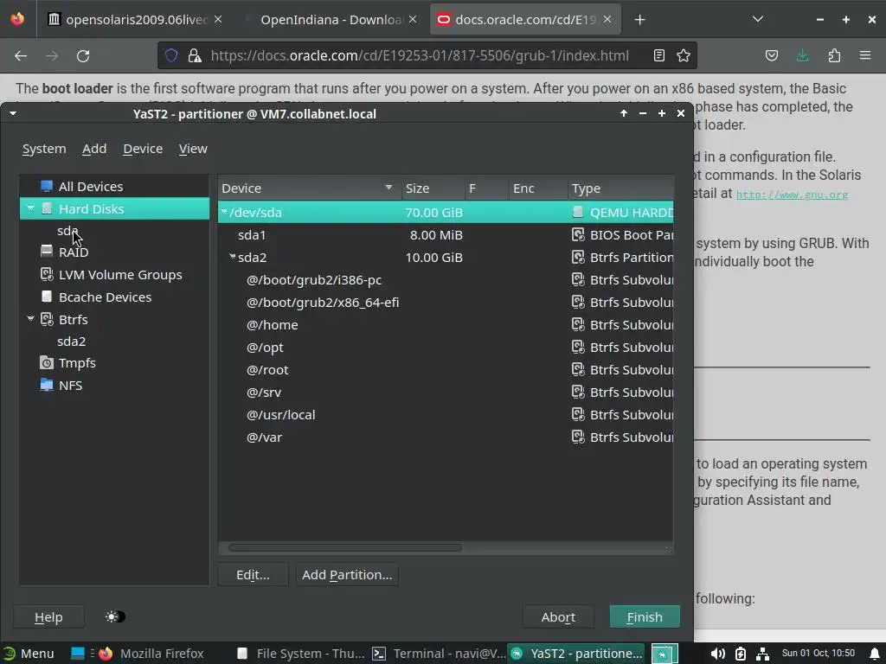Click the Help button
Viewport: 886px width, 664px height.
tap(48, 617)
